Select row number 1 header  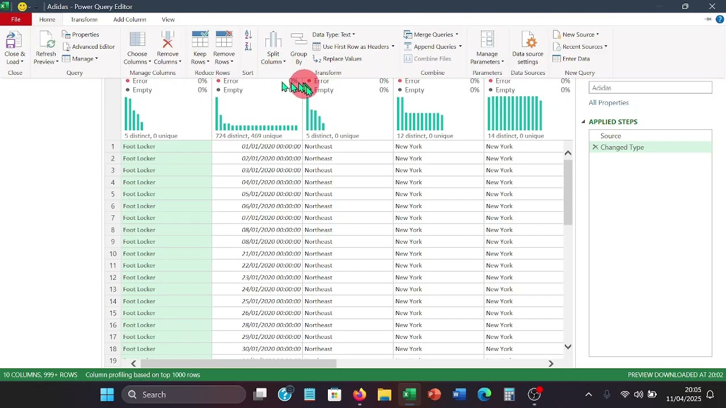tap(113, 147)
